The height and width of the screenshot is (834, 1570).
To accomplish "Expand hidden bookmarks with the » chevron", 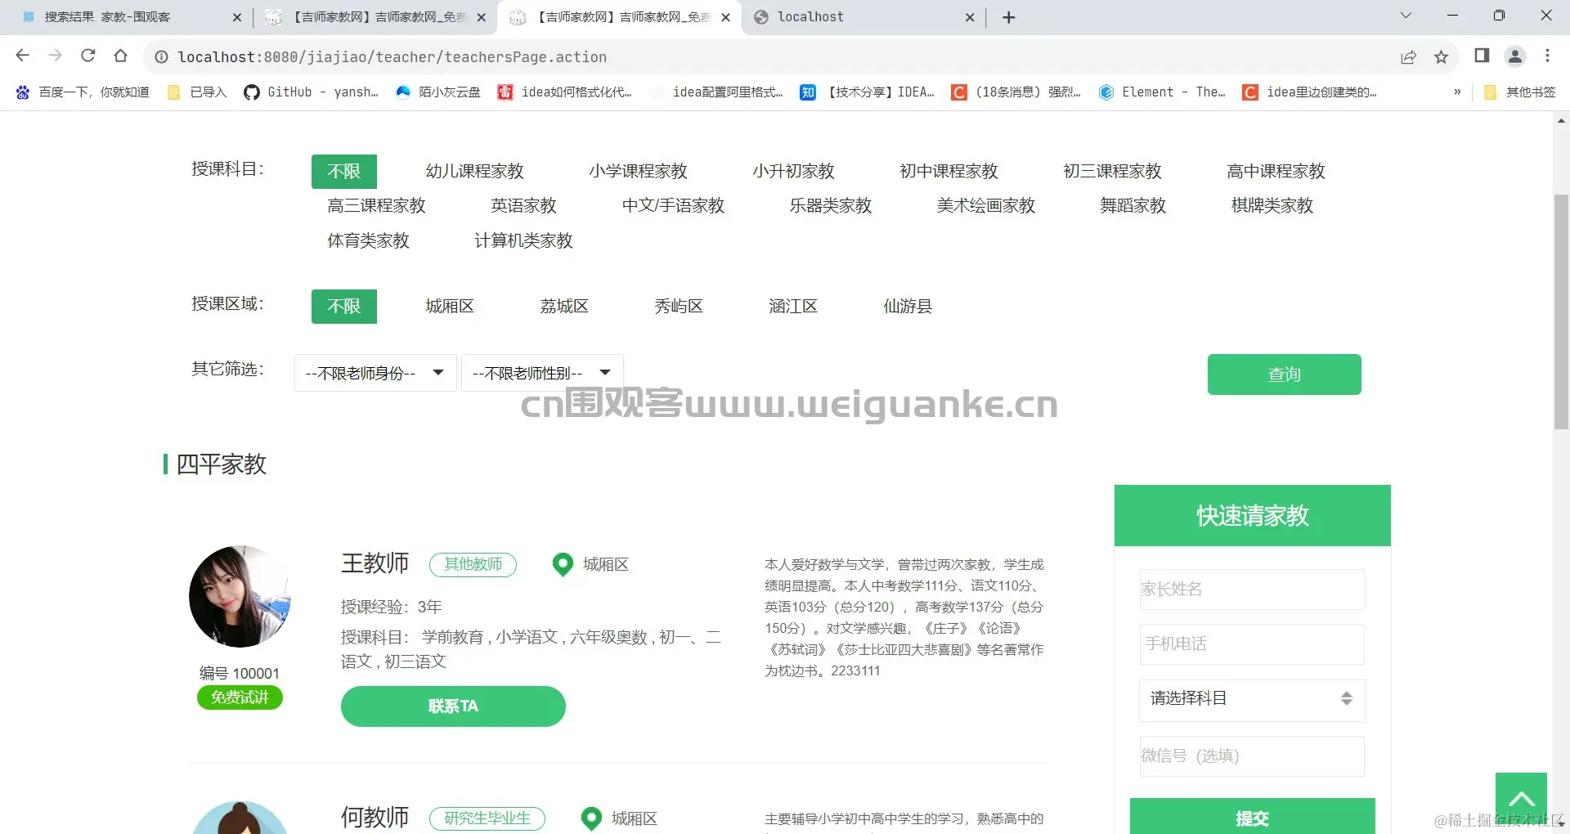I will [1457, 92].
